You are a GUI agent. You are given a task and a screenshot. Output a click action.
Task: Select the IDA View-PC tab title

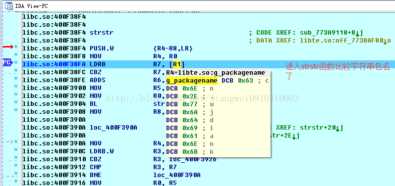click(x=32, y=6)
